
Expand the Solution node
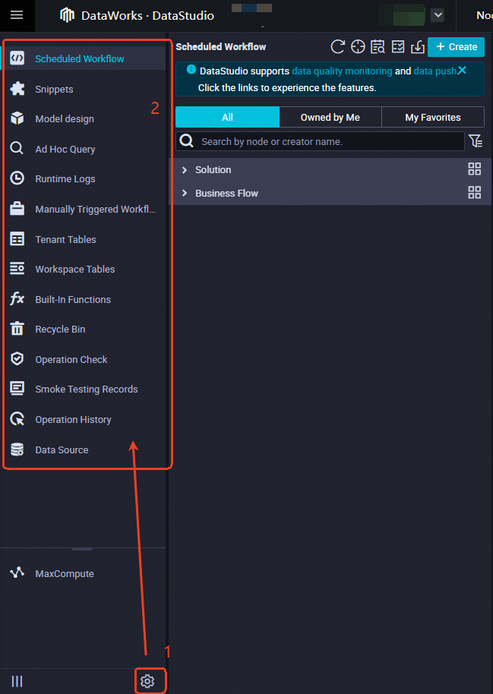point(185,170)
